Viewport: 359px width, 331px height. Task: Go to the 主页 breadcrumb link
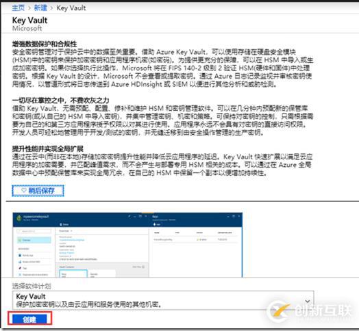pos(18,8)
